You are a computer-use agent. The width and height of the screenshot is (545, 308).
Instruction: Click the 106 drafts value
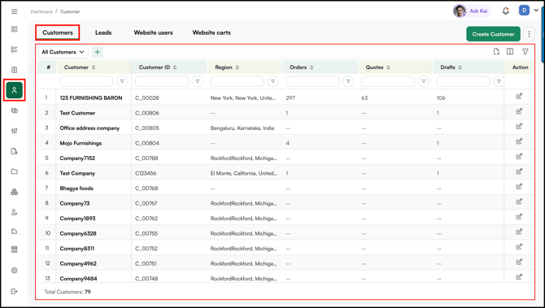pos(441,98)
